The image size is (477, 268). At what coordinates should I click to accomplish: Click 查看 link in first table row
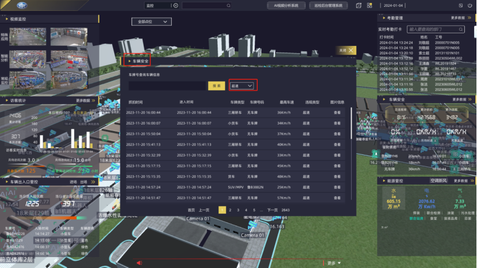(337, 112)
